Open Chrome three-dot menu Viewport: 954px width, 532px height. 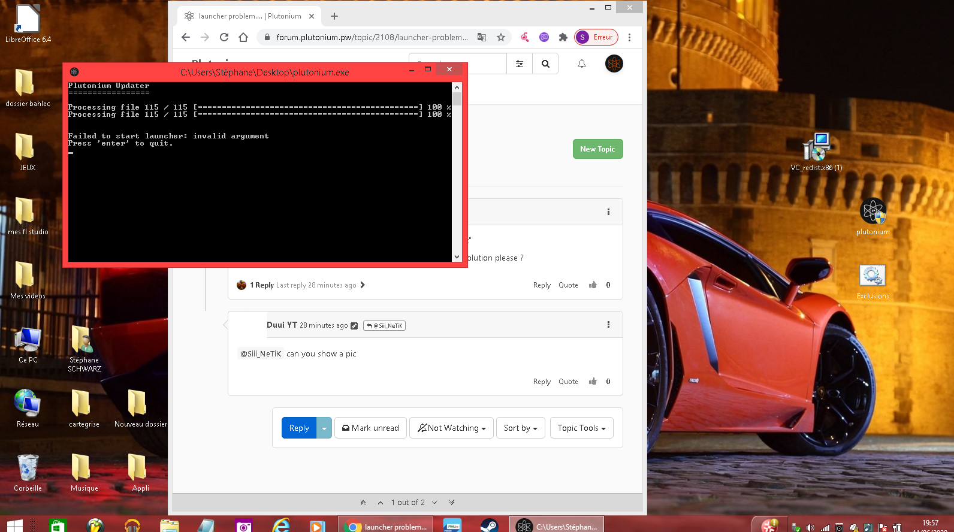click(629, 37)
